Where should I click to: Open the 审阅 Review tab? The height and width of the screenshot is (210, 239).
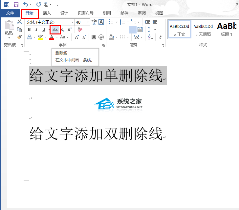point(142,13)
